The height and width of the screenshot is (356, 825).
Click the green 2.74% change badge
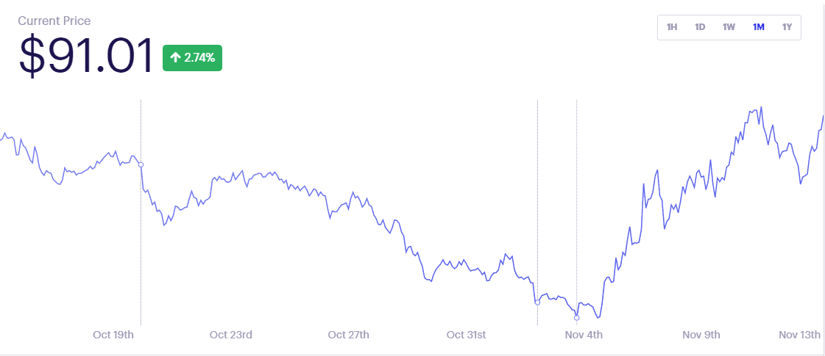[x=192, y=58]
